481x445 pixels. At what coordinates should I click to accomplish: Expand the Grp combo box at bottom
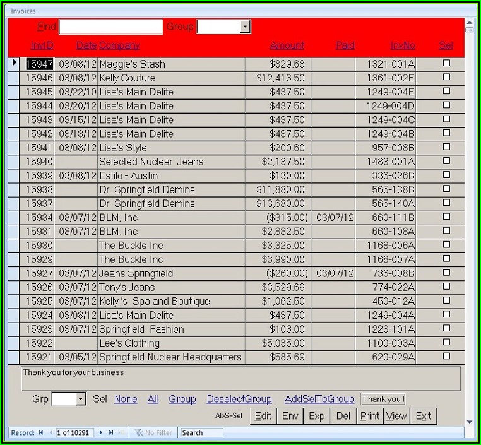(80, 399)
